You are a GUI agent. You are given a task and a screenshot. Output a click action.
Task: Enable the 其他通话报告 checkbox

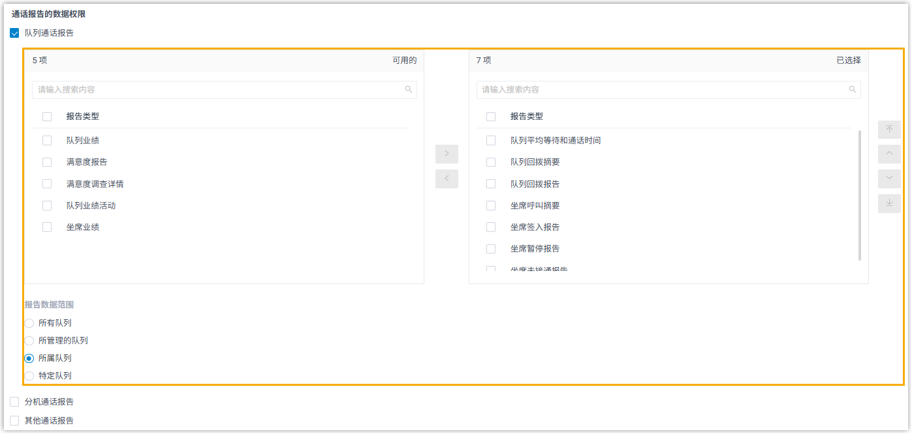15,421
